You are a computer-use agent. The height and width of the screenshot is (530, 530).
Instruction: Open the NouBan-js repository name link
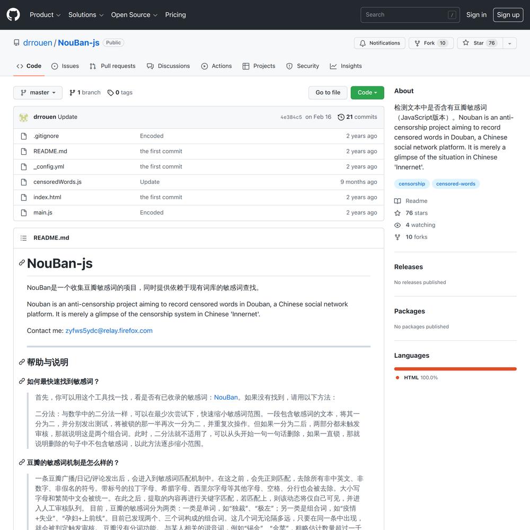point(78,43)
